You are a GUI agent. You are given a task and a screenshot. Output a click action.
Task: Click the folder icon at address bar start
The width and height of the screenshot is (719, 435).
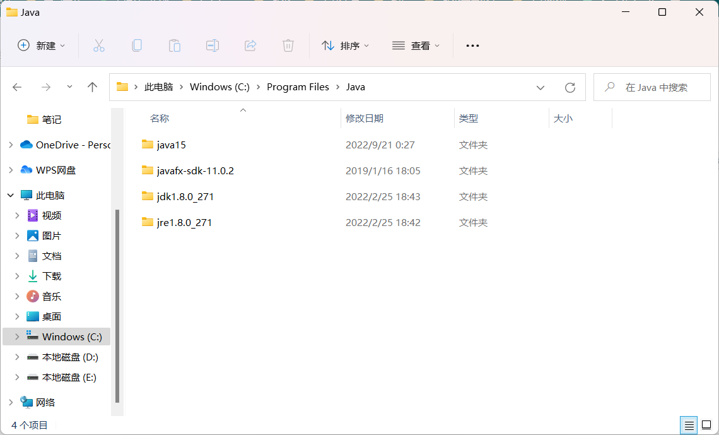(x=122, y=86)
